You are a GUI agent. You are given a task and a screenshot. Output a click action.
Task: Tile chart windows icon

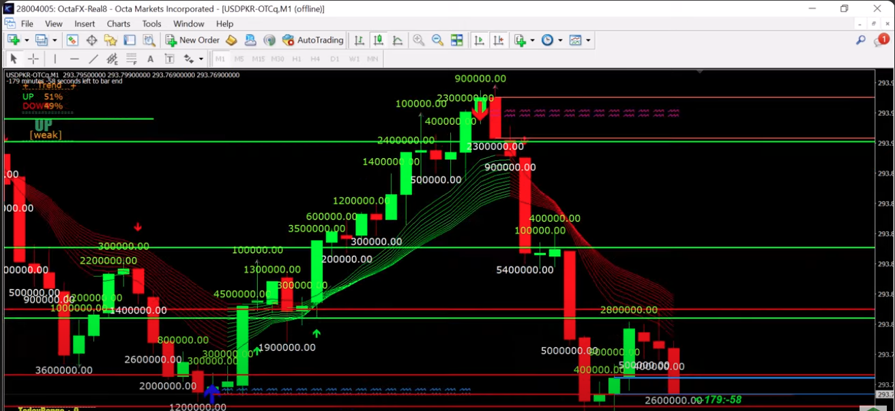click(456, 40)
